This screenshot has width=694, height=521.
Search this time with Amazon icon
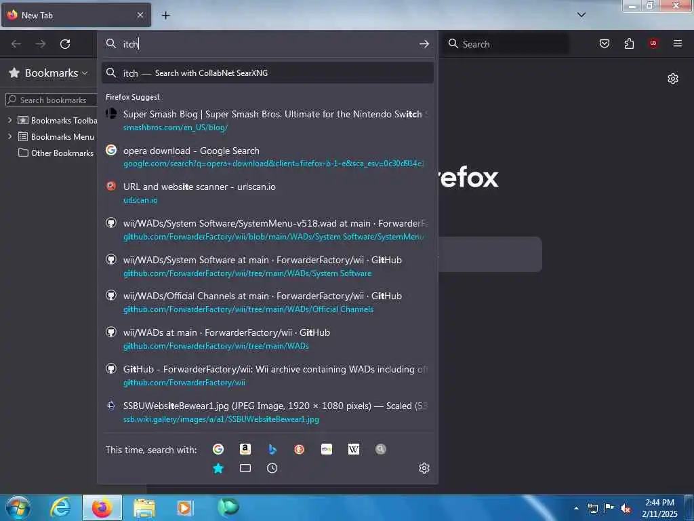[x=245, y=449]
